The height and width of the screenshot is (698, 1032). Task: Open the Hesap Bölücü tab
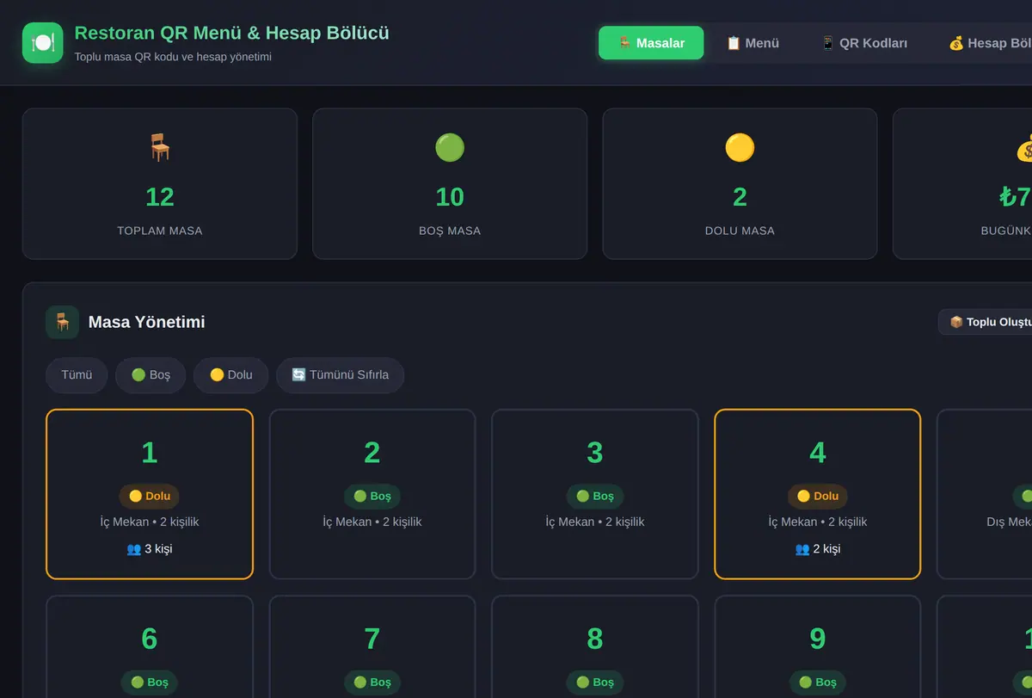(989, 43)
